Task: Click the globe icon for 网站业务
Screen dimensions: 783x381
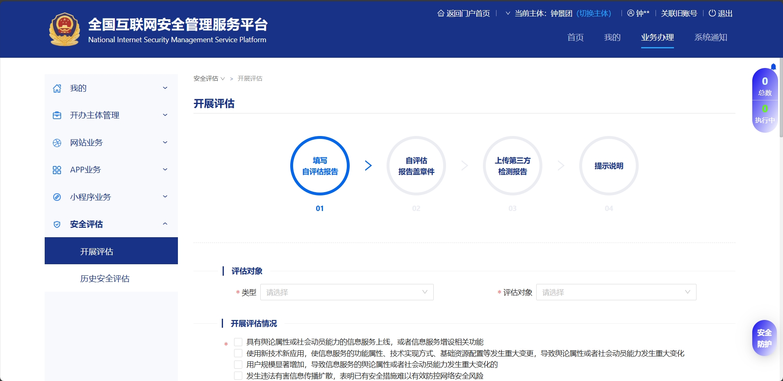Action: point(57,143)
